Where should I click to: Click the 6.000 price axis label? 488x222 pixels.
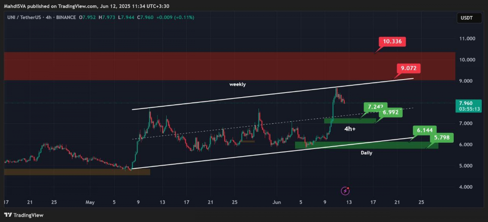(466, 145)
